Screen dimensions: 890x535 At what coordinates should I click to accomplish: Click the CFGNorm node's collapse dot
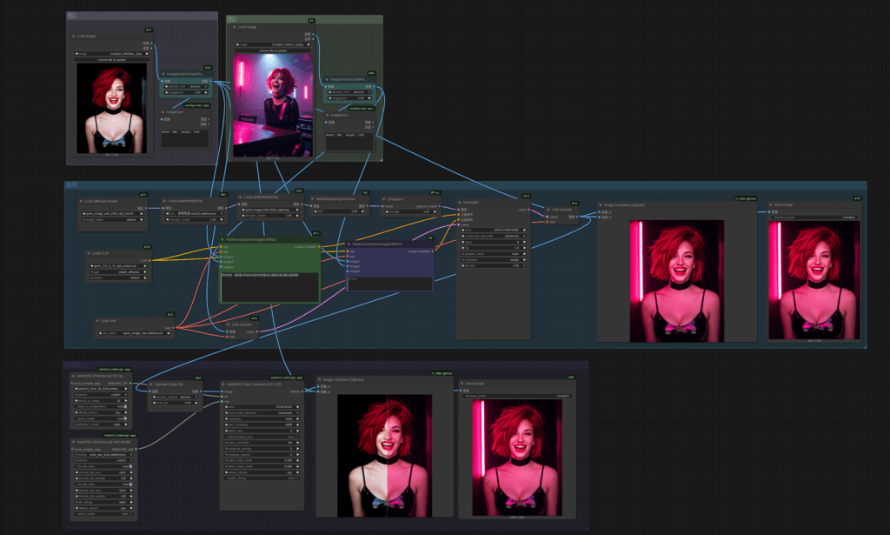(385, 199)
